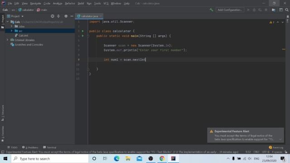Collapse the main method fold marker
290x163 pixels.
point(88,36)
